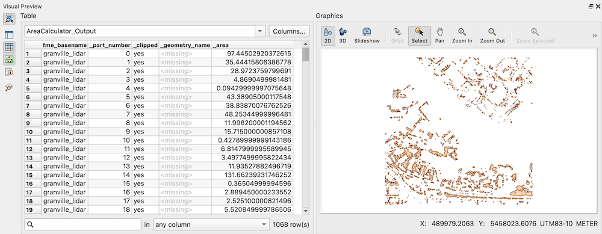Sort by the _geometry_name column header
The height and width of the screenshot is (234, 602).
click(185, 45)
